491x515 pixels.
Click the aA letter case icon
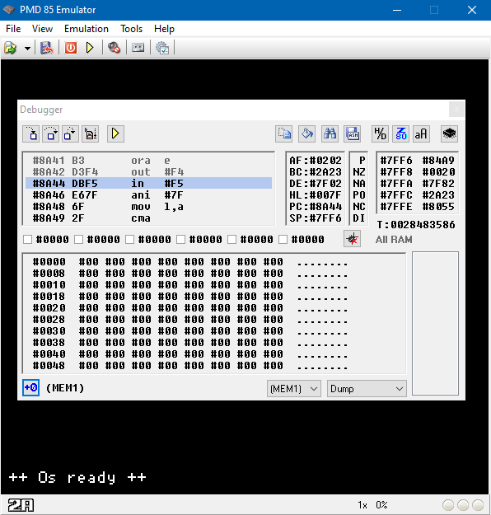421,133
